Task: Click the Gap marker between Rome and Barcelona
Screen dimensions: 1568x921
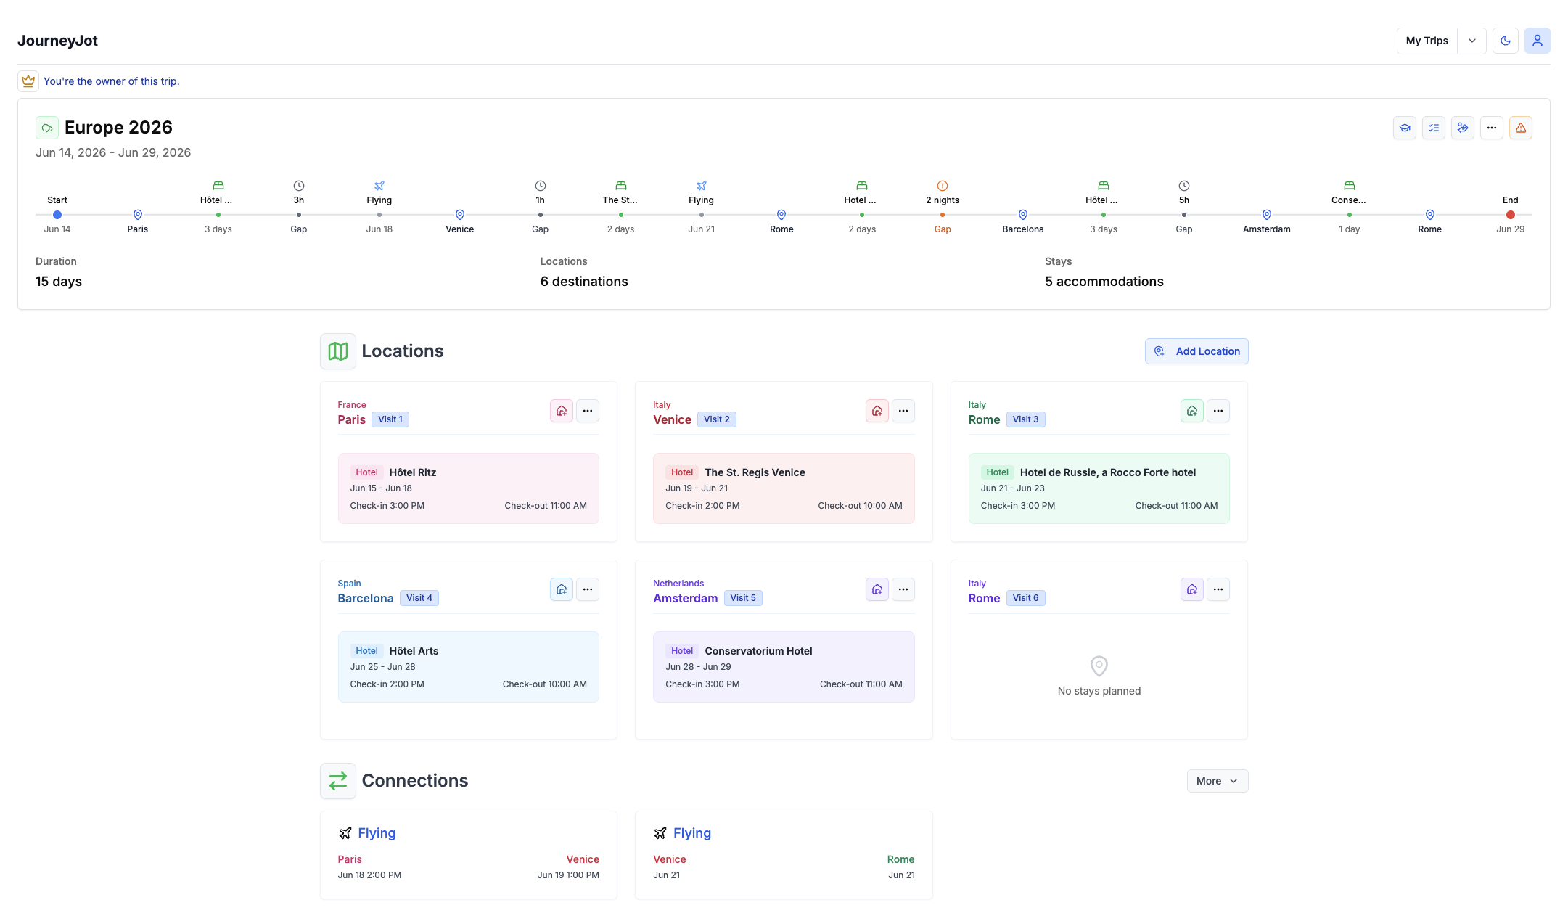Action: [x=943, y=215]
